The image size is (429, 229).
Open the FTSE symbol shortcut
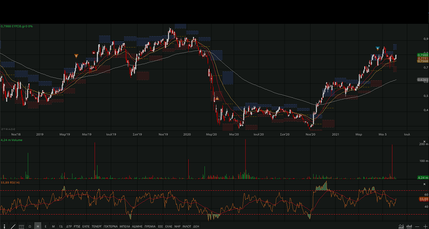[77, 226]
